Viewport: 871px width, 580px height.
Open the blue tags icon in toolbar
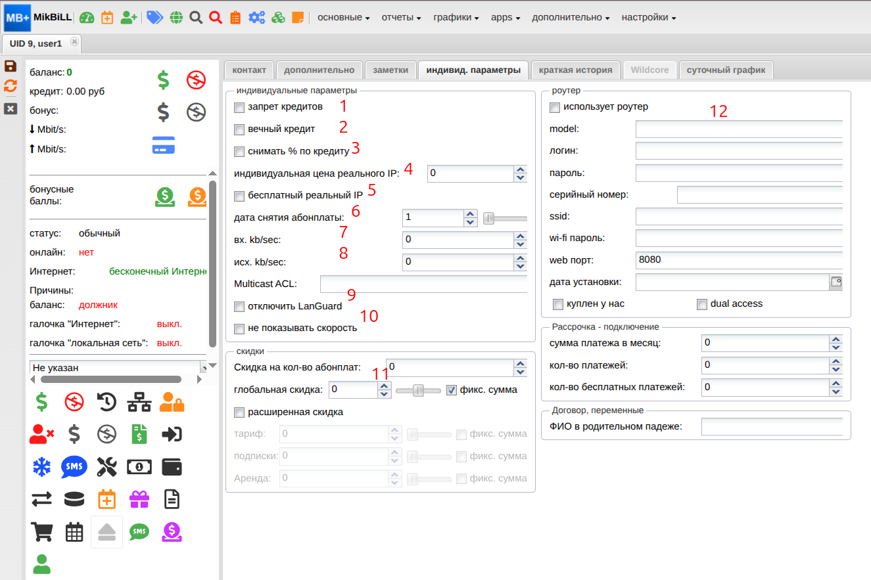(x=154, y=18)
